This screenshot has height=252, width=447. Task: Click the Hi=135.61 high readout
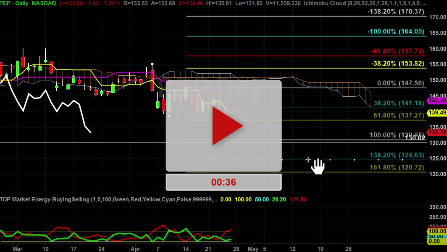[x=219, y=3]
